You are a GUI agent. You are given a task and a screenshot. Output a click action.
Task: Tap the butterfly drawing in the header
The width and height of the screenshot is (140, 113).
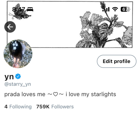pos(19,12)
